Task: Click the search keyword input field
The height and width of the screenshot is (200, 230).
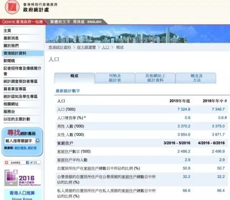Action: (x=19, y=141)
